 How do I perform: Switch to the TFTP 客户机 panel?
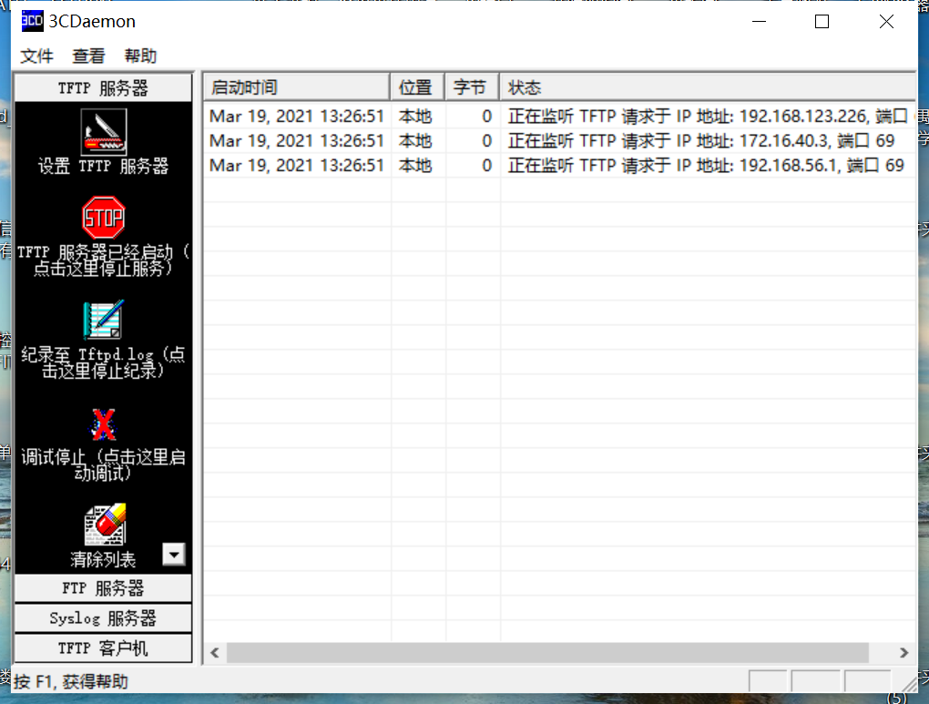click(x=103, y=648)
